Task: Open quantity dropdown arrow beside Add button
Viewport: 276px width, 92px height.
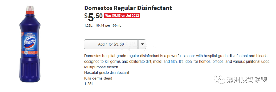Action: point(142,44)
